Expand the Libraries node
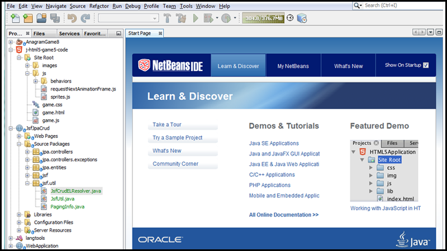The height and width of the screenshot is (251, 447). (x=19, y=215)
